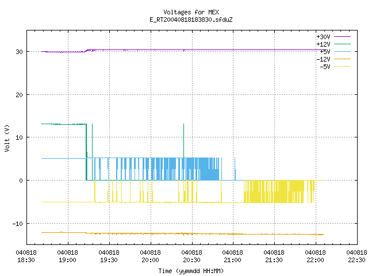Click the green +12V legend line sample
Viewport: 368px width, 276px height.
342,44
